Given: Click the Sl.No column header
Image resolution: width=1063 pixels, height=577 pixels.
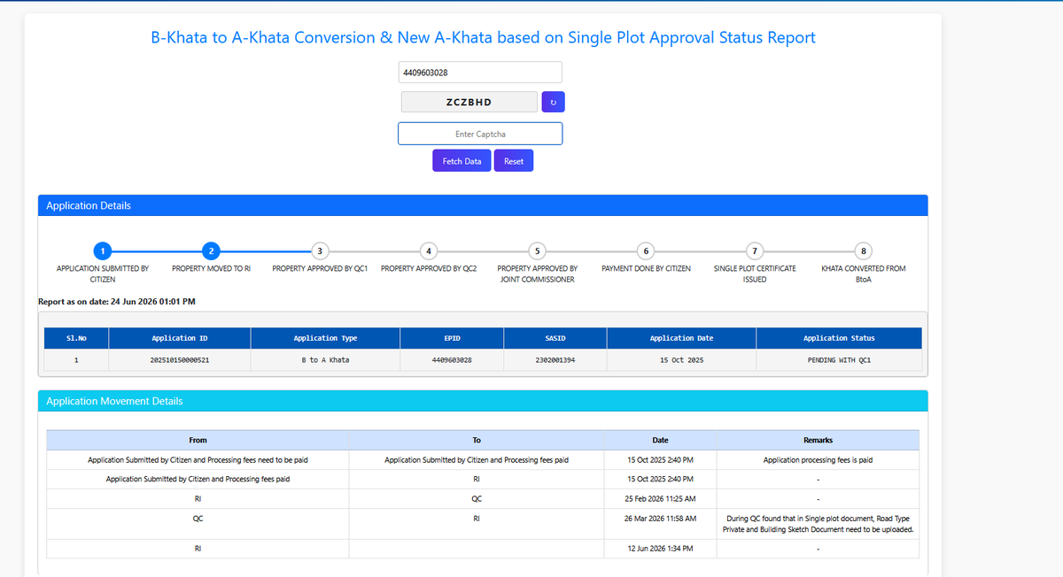Looking at the screenshot, I should pos(76,338).
